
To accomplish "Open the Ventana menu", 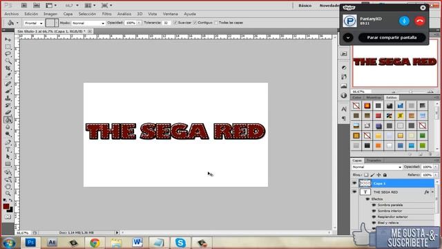I will pos(171,14).
